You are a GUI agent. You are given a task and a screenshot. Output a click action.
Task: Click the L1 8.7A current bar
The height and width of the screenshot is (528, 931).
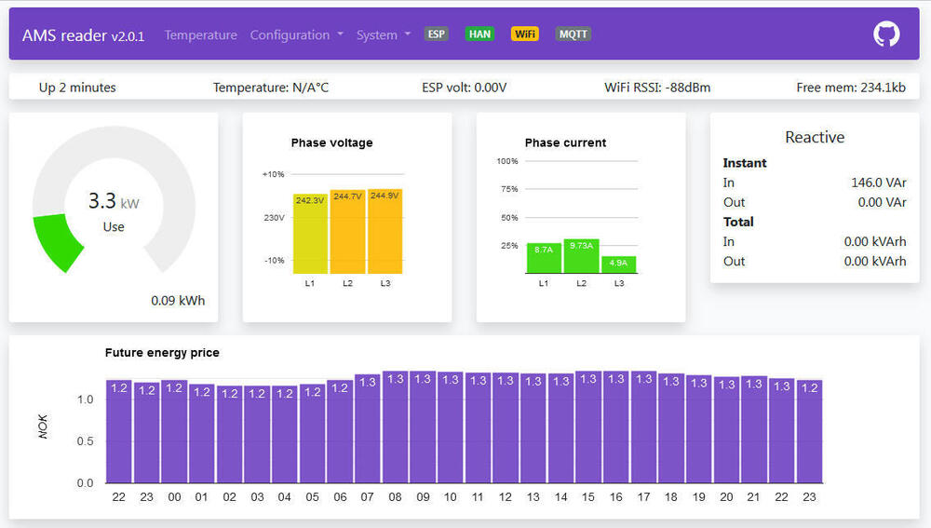(543, 258)
